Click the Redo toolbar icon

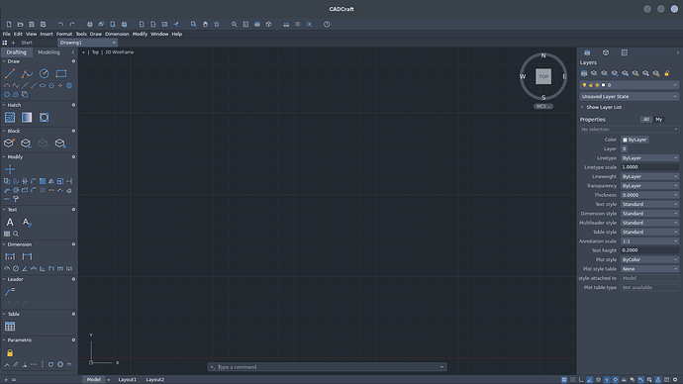click(x=72, y=25)
